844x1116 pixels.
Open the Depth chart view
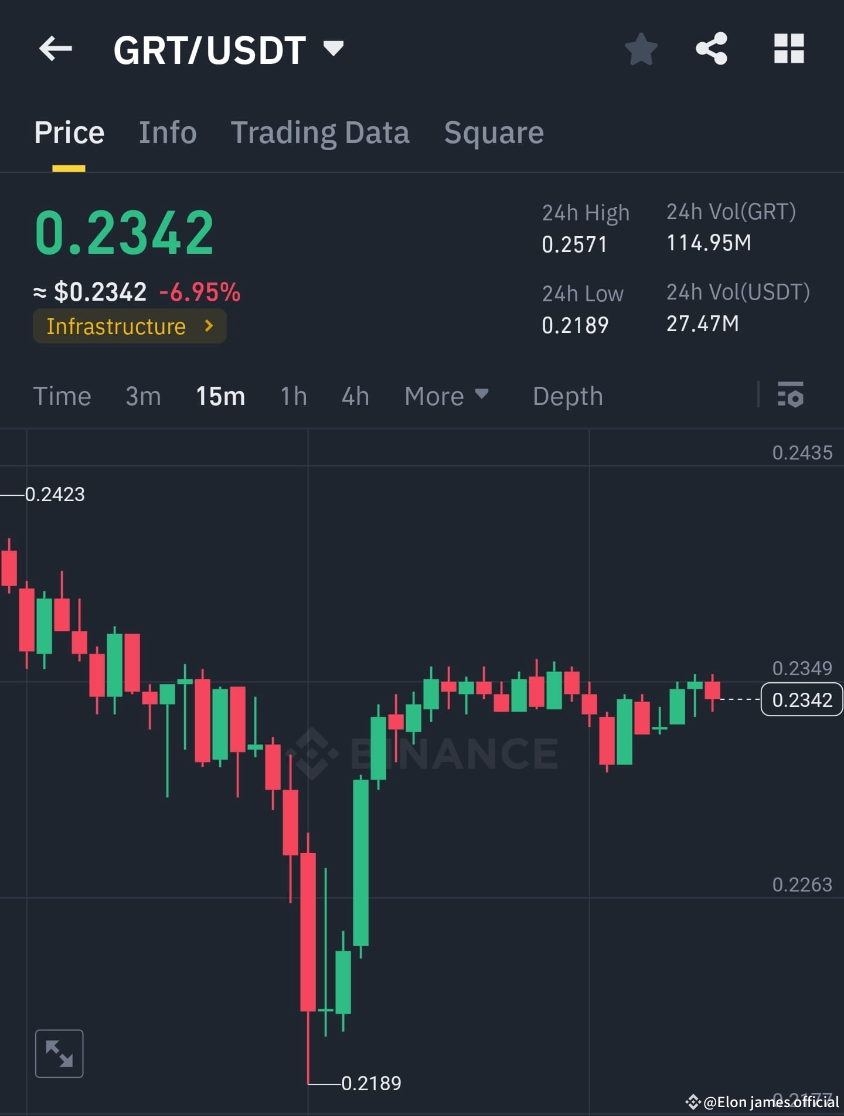[x=567, y=396]
